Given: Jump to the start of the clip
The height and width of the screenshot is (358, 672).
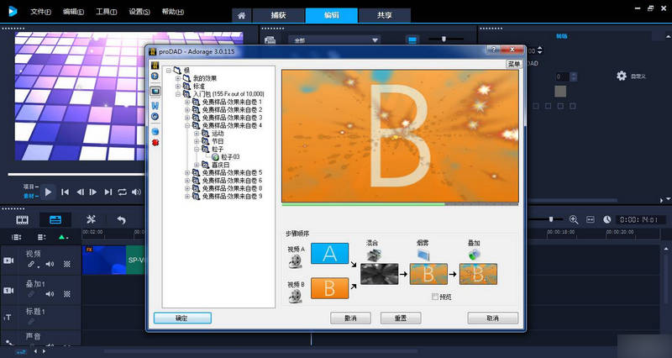Looking at the screenshot, I should point(66,192).
